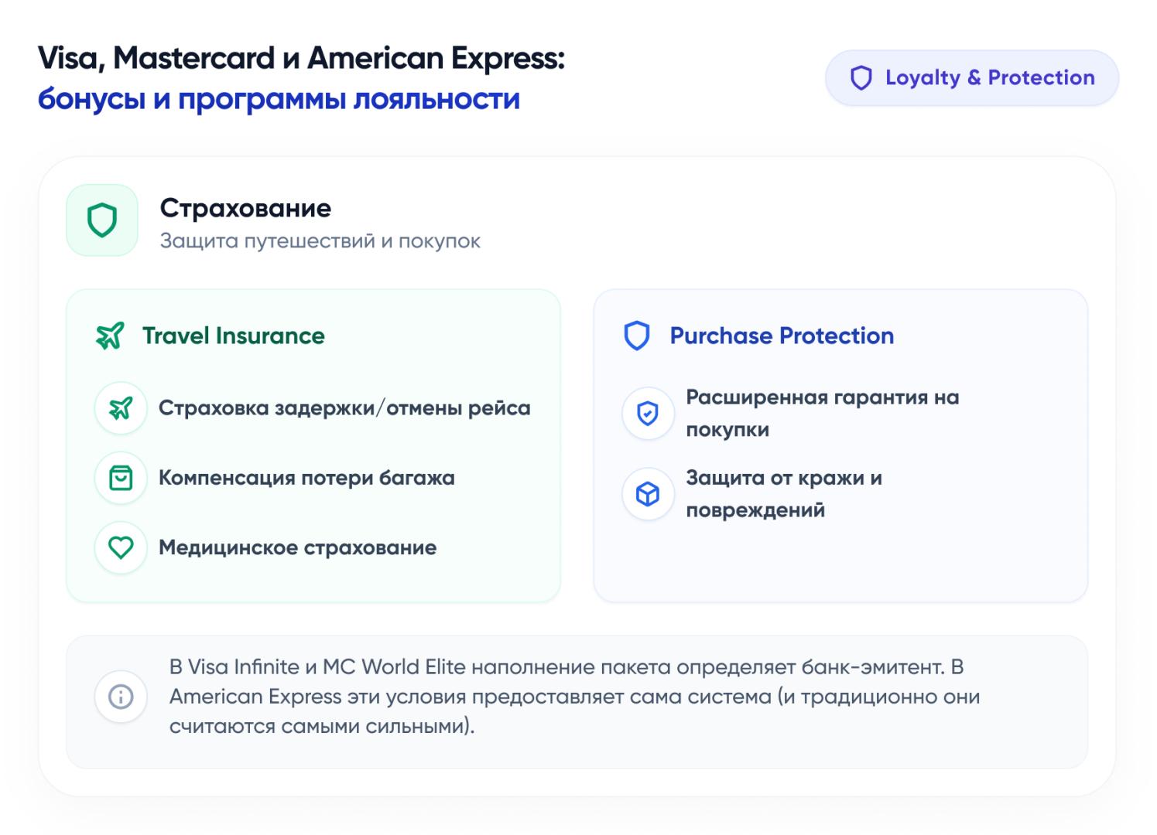Click the green shield icon beside Страхование

(x=102, y=220)
